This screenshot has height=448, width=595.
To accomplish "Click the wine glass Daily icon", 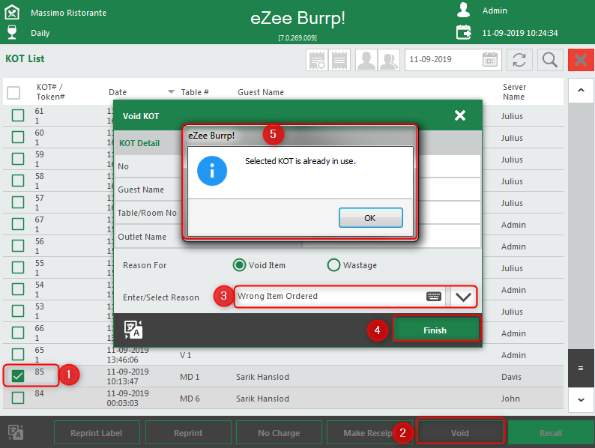I will pyautogui.click(x=12, y=32).
